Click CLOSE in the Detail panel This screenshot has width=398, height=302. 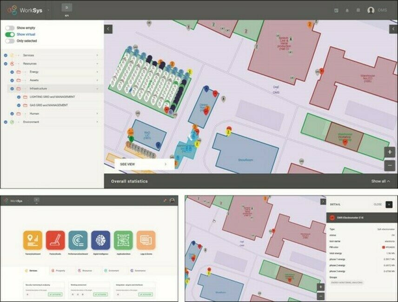coord(378,204)
